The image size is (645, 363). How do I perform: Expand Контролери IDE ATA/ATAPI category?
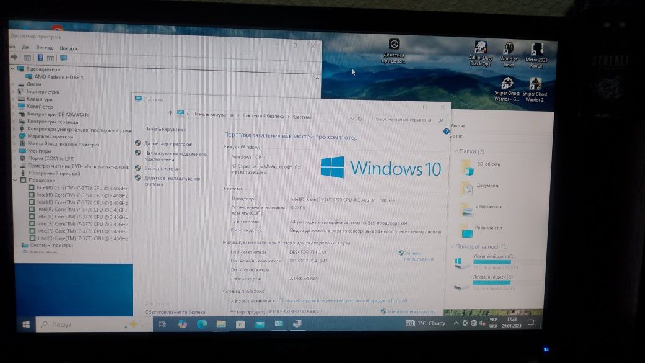(13, 114)
